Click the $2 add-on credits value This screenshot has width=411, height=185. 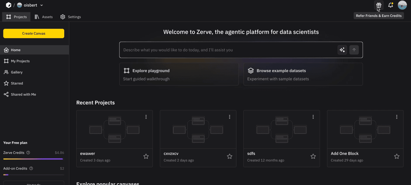[62, 168]
